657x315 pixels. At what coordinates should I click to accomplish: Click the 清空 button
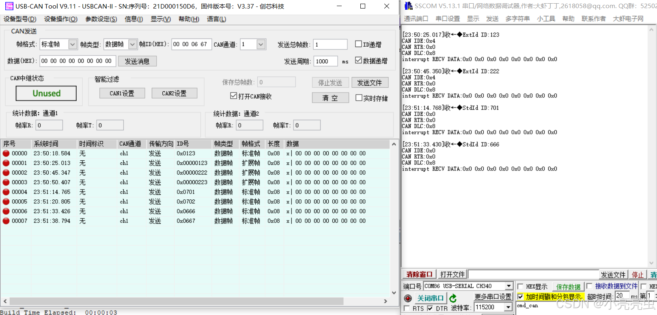pos(330,98)
